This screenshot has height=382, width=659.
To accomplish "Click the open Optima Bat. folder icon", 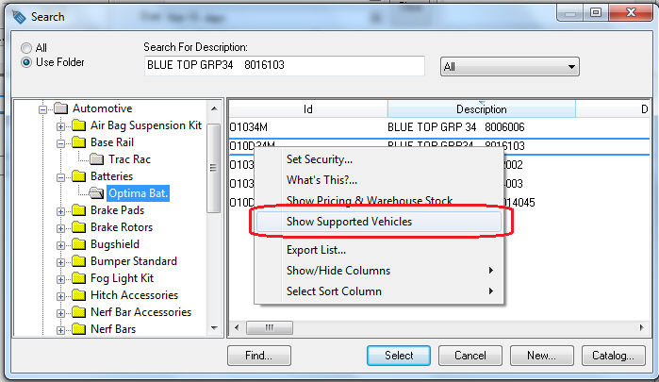I will point(97,193).
